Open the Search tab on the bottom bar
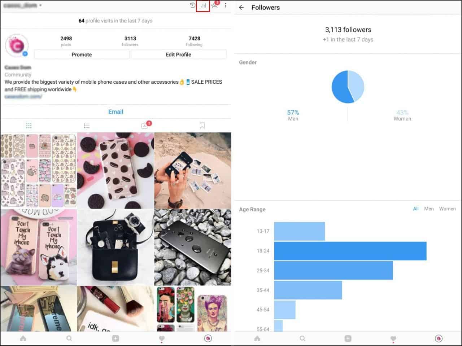Screen dimensions: 462x346 (69, 338)
